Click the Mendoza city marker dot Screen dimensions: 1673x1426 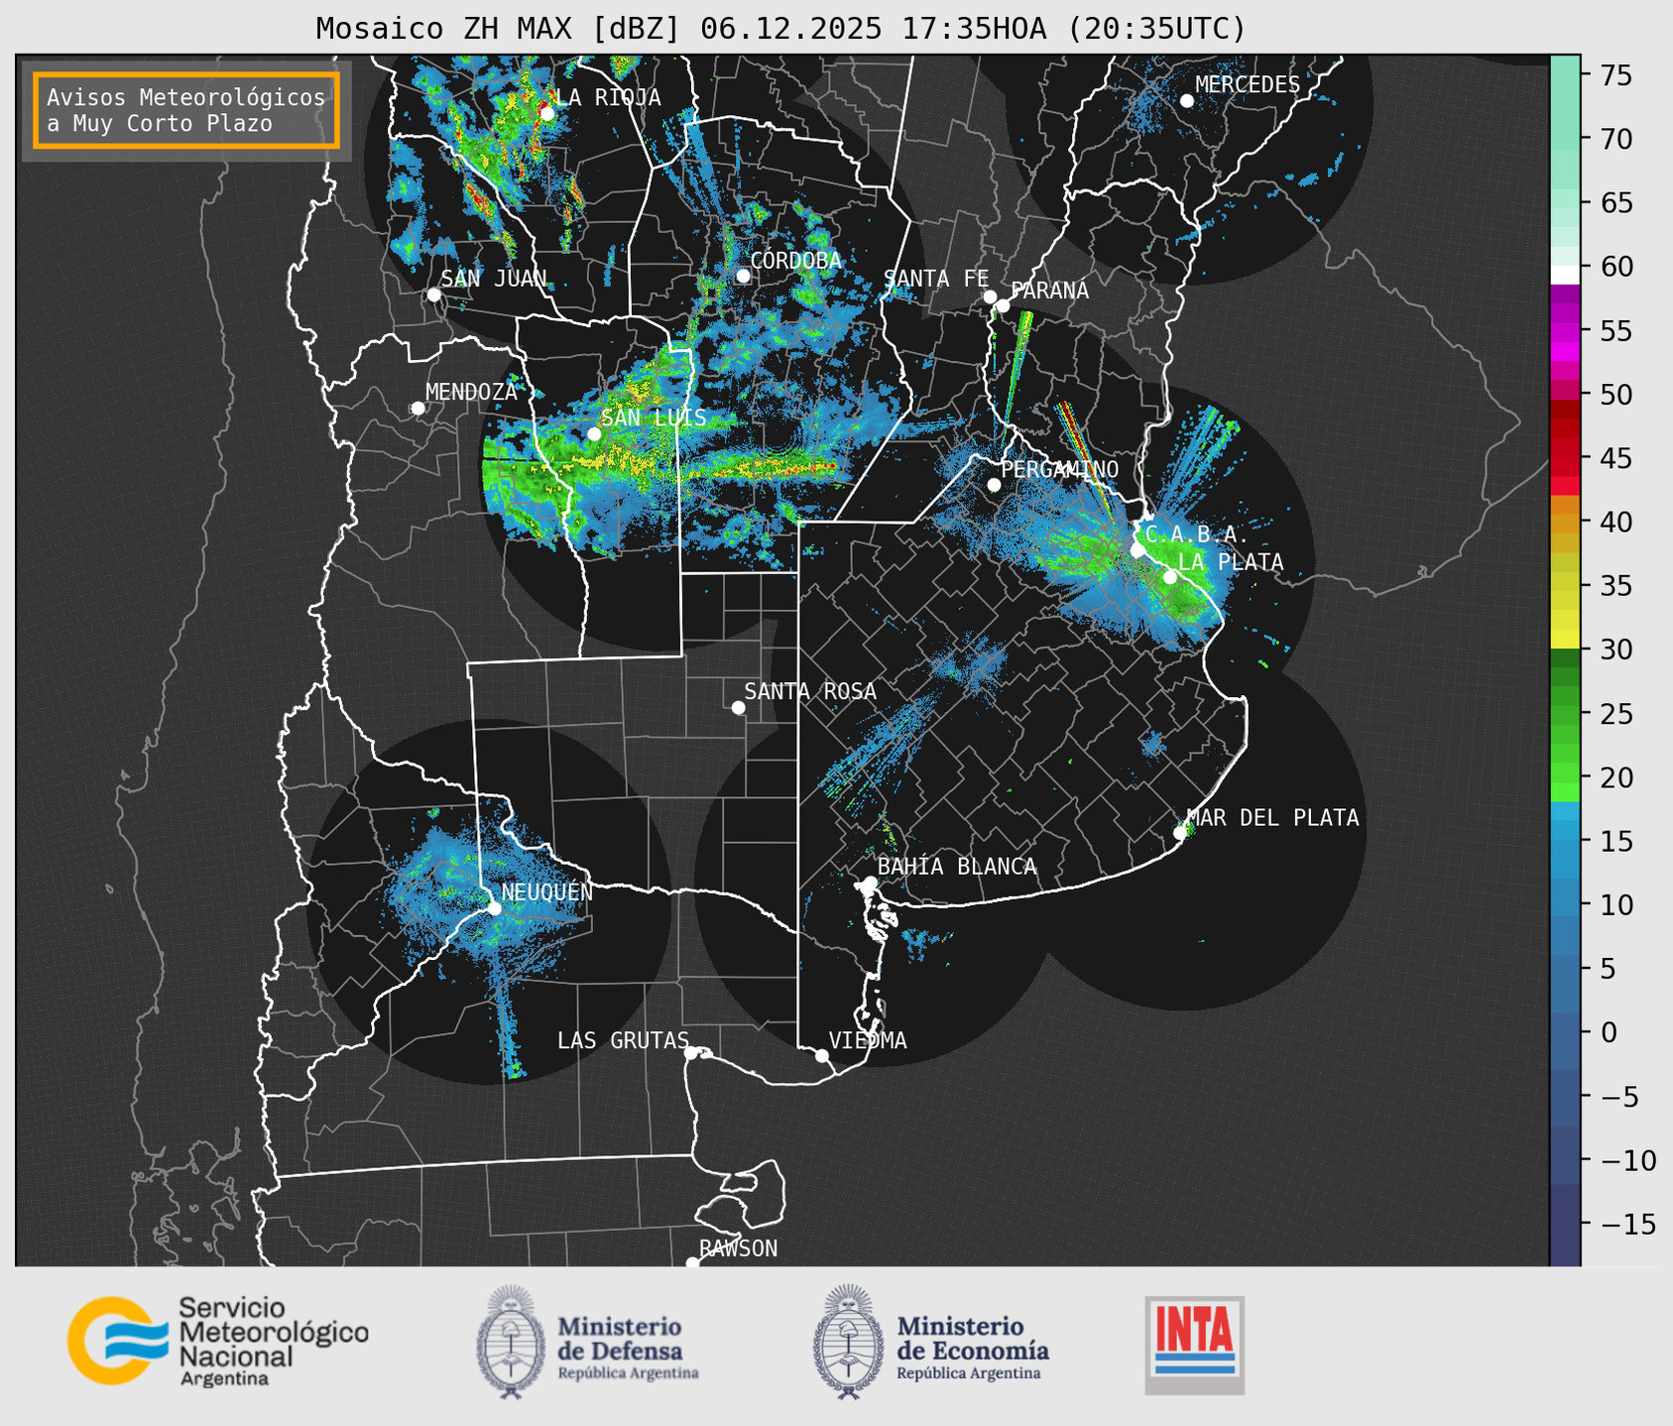(x=418, y=409)
